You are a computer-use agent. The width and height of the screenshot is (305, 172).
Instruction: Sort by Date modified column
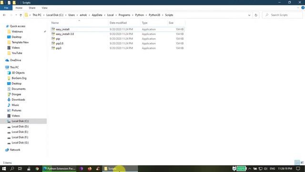pyautogui.click(x=118, y=23)
